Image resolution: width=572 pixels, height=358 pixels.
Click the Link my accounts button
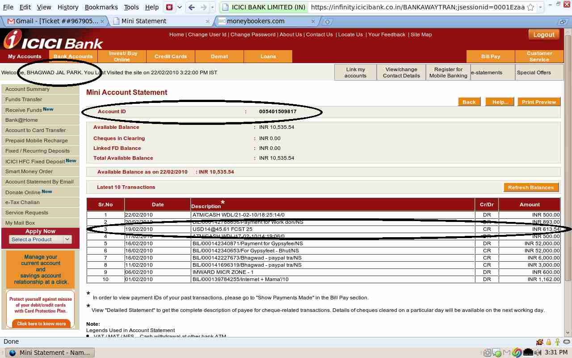(355, 72)
